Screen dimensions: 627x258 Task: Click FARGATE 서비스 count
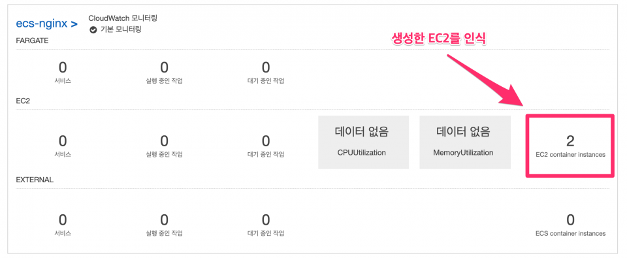[63, 67]
